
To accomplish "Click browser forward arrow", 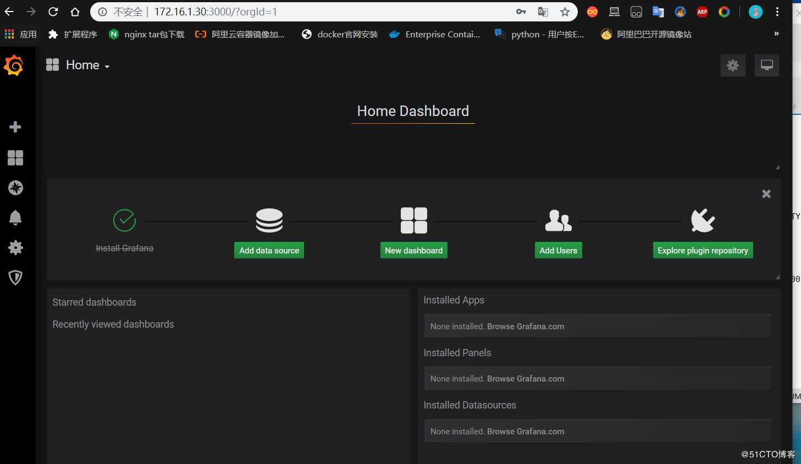I will coord(31,12).
